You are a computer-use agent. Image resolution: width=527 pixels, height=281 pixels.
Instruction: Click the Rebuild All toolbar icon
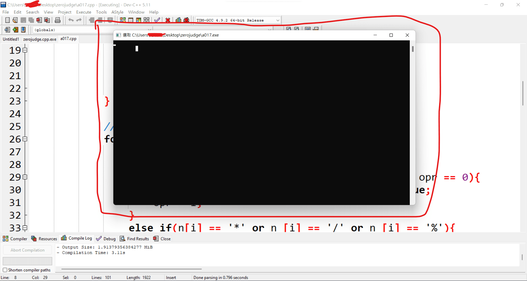[x=147, y=20]
